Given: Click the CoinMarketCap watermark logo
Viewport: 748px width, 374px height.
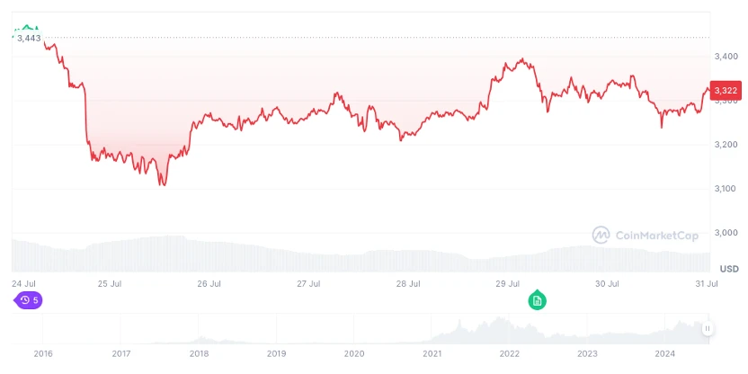Looking at the screenshot, I should pyautogui.click(x=645, y=236).
